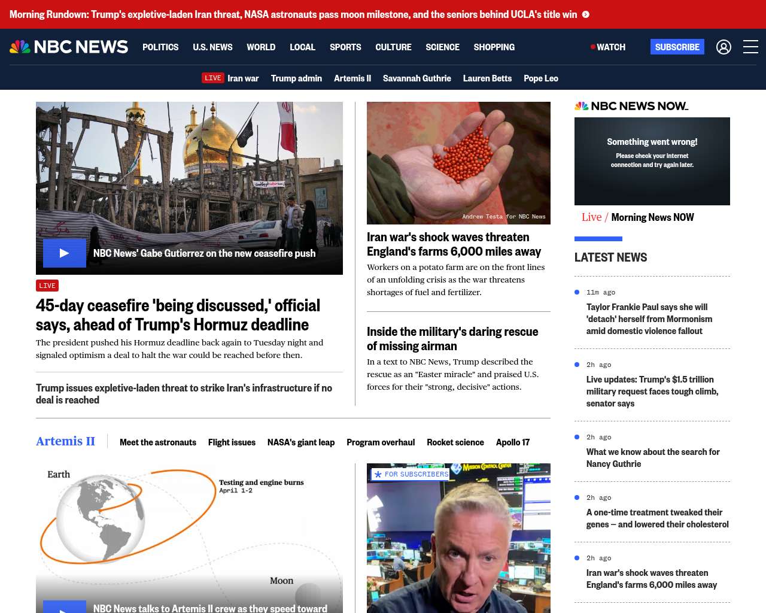Click the NBC News peacock logo
This screenshot has width=766, height=613.
coord(69,47)
